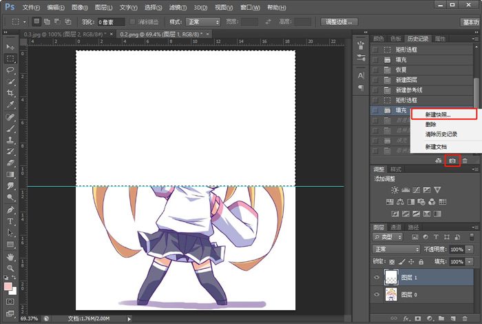Add Hue/Saturation adjustment icon
The width and height of the screenshot is (482, 324).
390,202
